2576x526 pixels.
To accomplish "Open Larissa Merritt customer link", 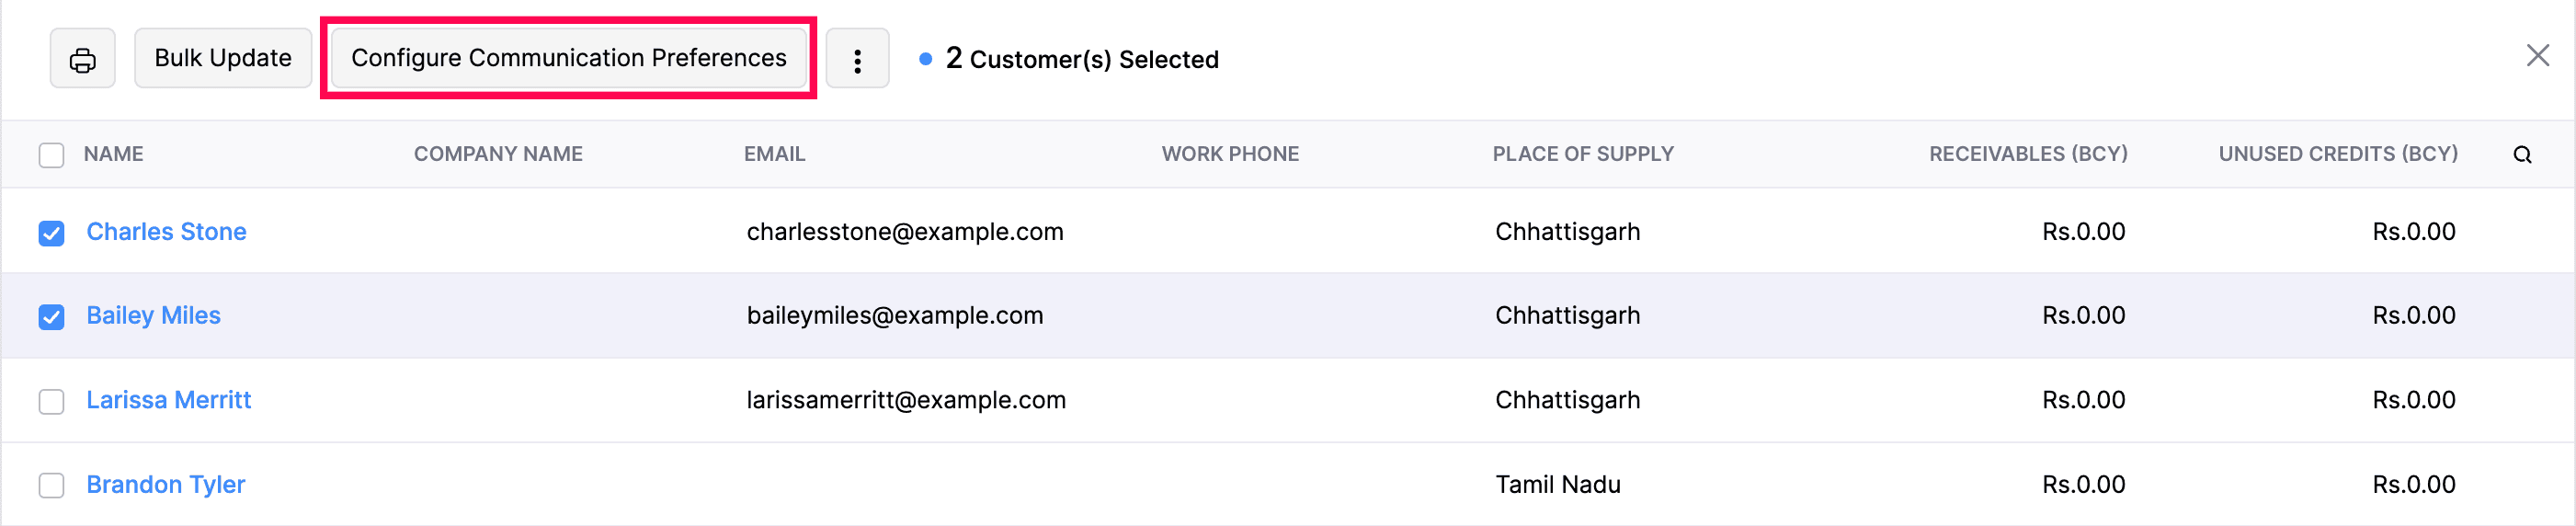I will (x=168, y=400).
